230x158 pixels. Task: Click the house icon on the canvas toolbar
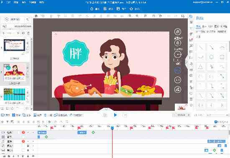coord(36,16)
